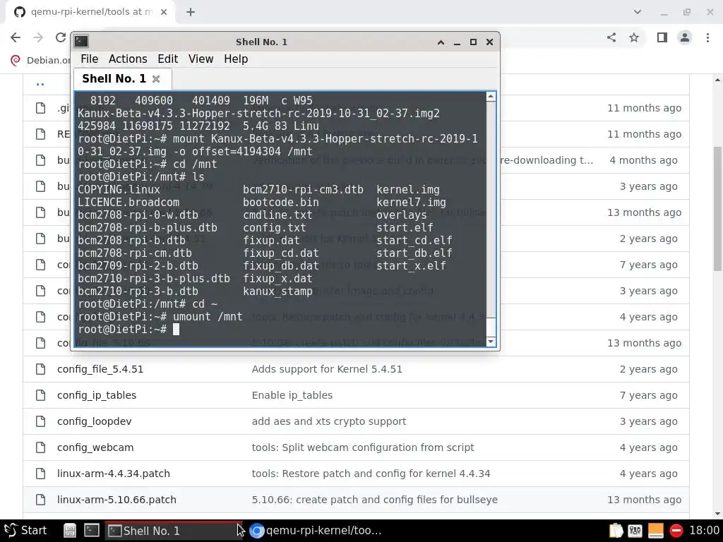Viewport: 723px width, 542px height.
Task: Click file icon beside config_loopdev
Action: click(x=40, y=421)
